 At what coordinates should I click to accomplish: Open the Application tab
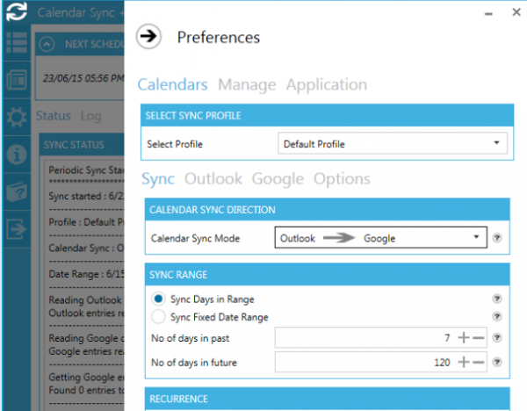pos(326,84)
